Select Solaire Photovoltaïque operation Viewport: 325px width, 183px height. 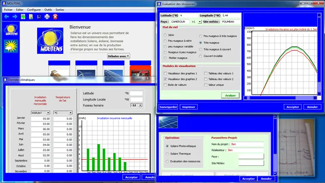point(167,146)
